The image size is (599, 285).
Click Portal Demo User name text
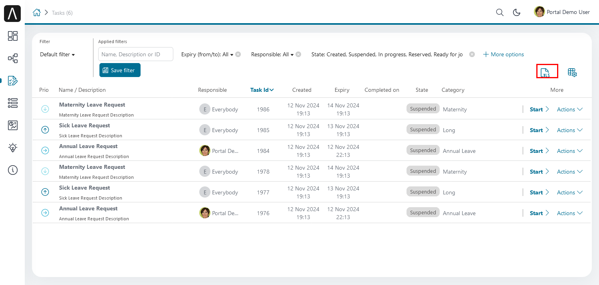tap(568, 12)
